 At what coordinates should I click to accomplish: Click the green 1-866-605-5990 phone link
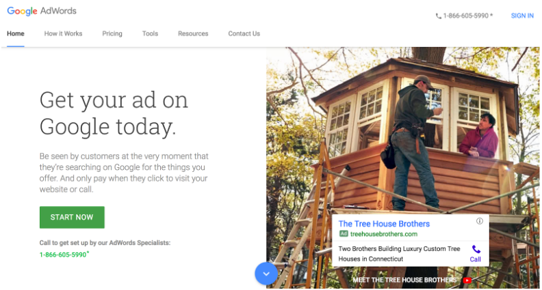(64, 255)
